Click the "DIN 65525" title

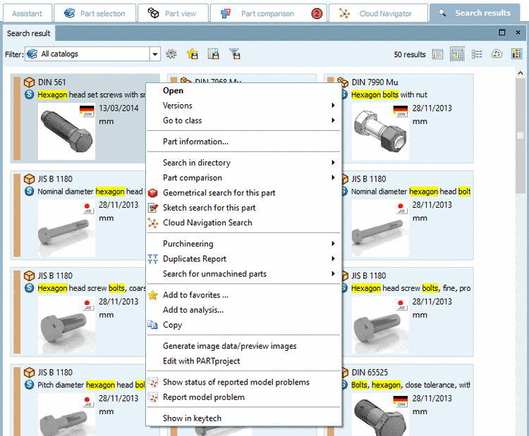click(x=370, y=373)
